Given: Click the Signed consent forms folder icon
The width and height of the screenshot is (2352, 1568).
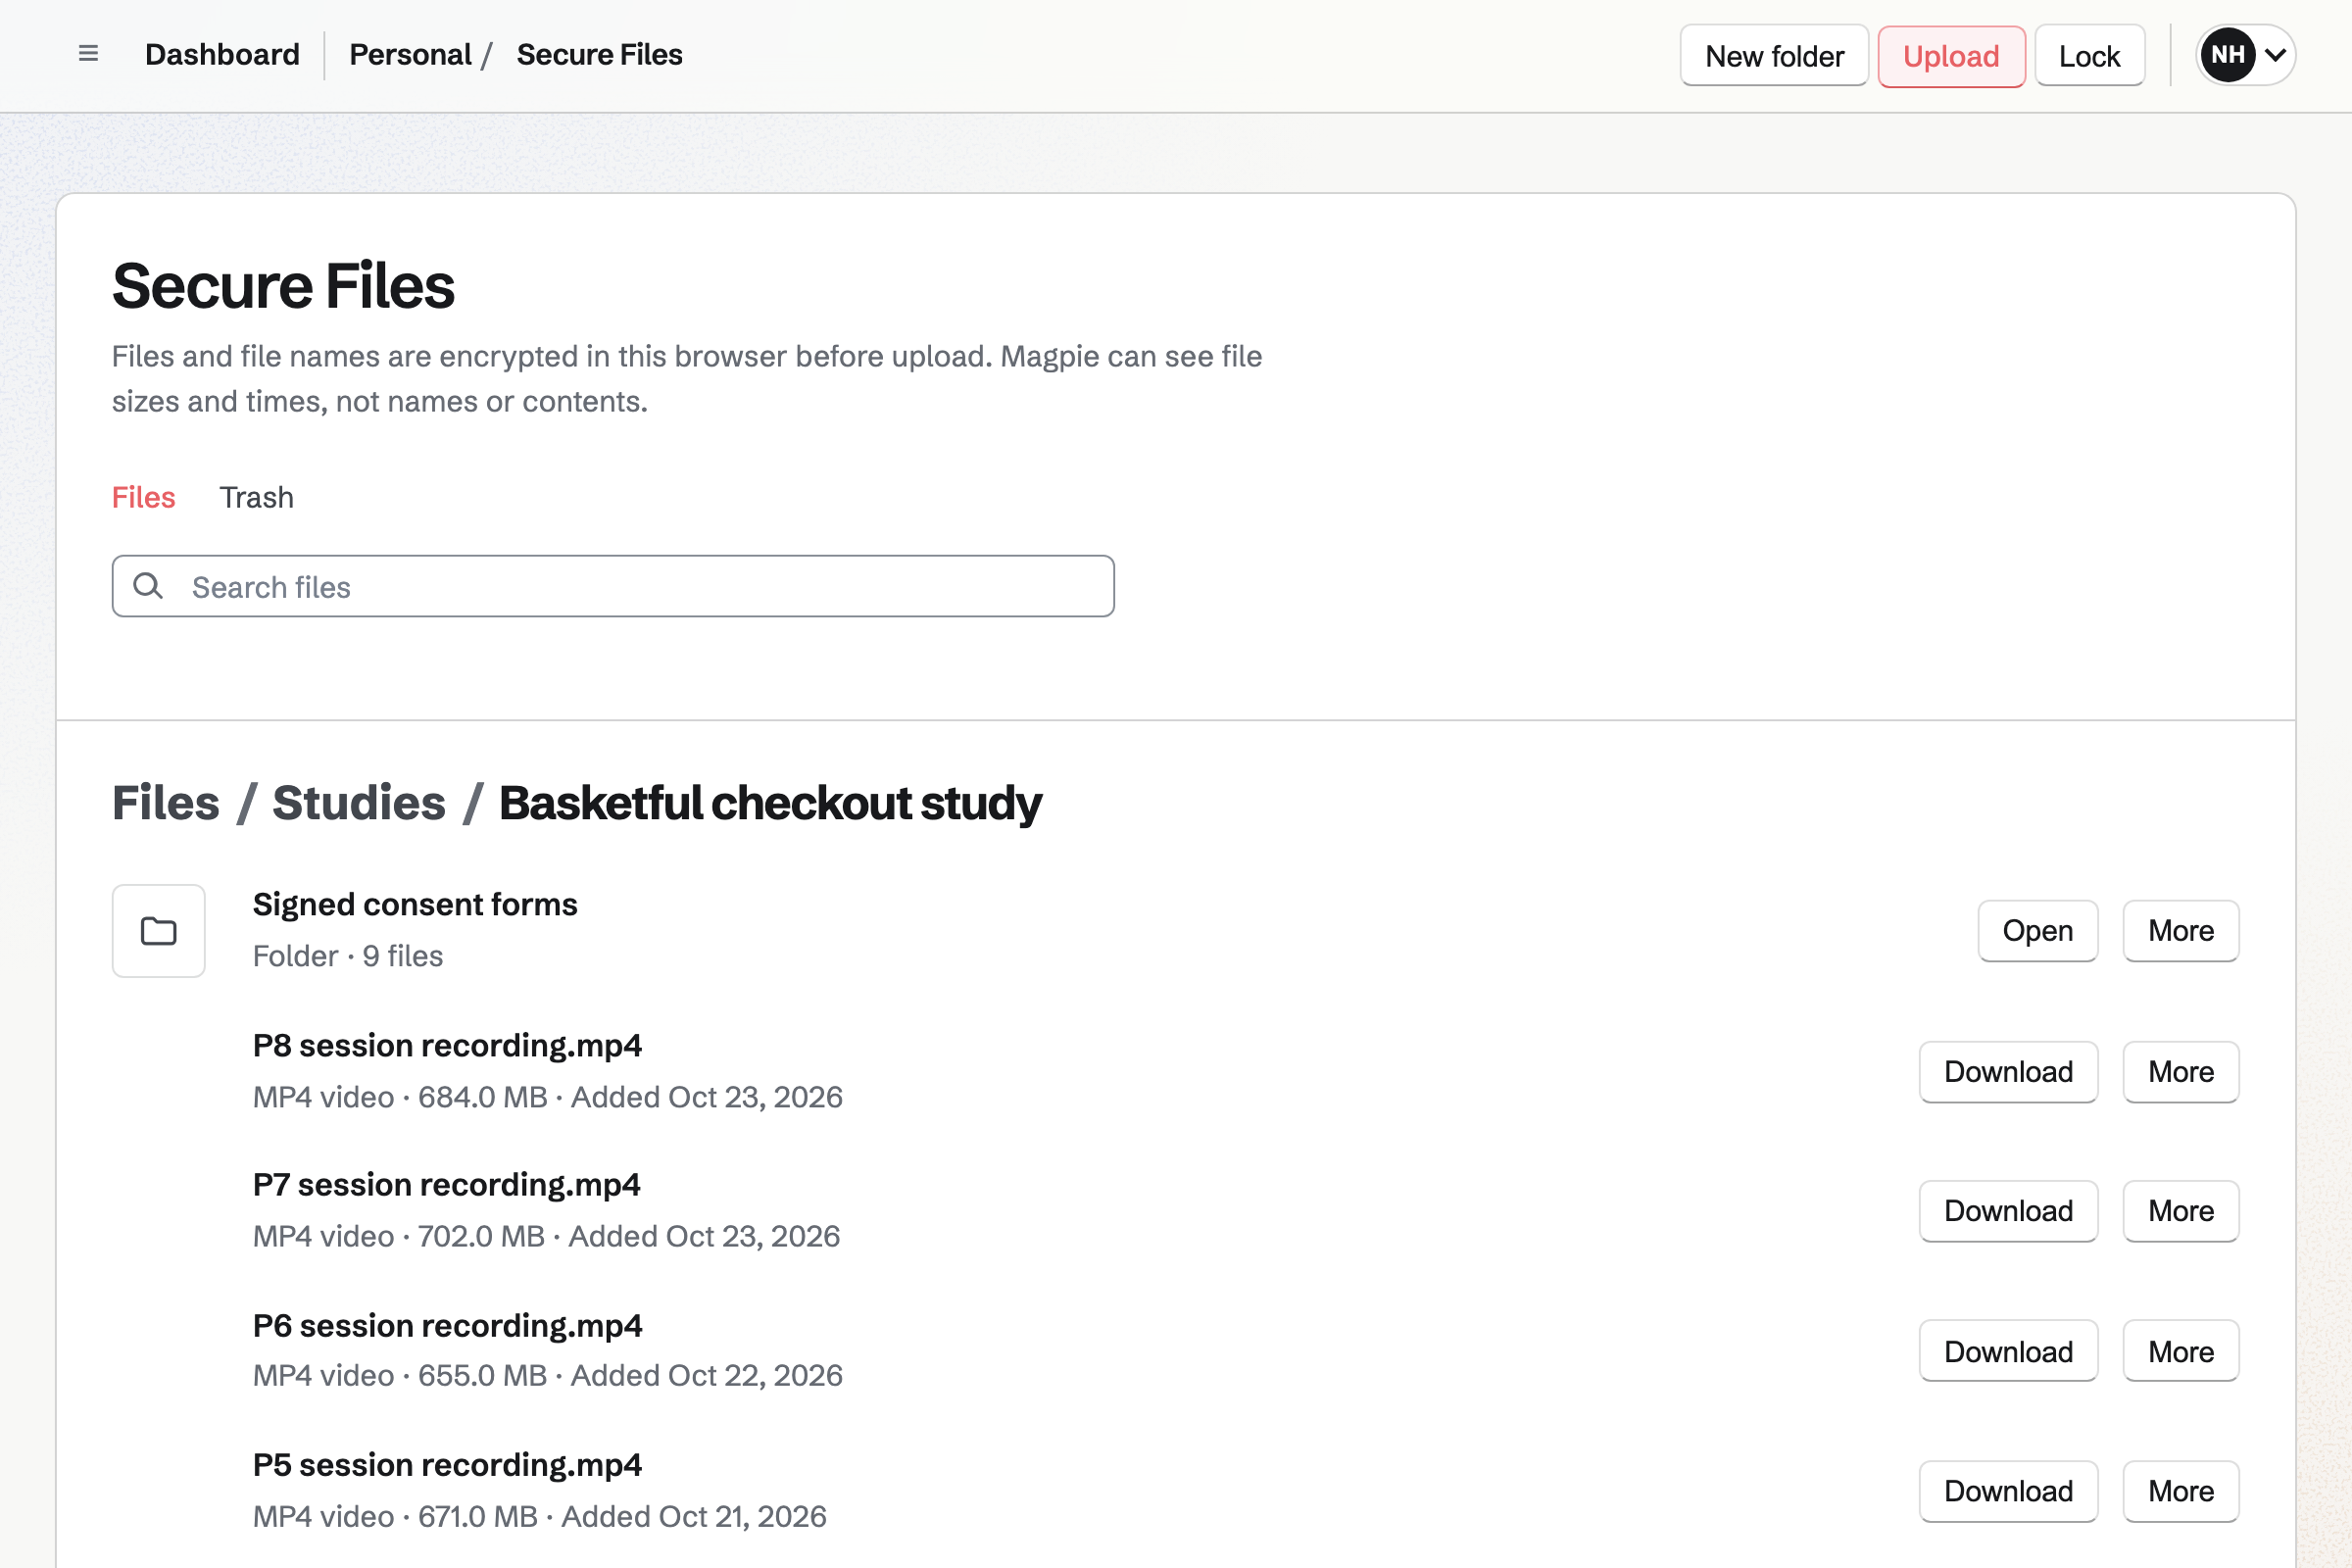Looking at the screenshot, I should pyautogui.click(x=158, y=931).
